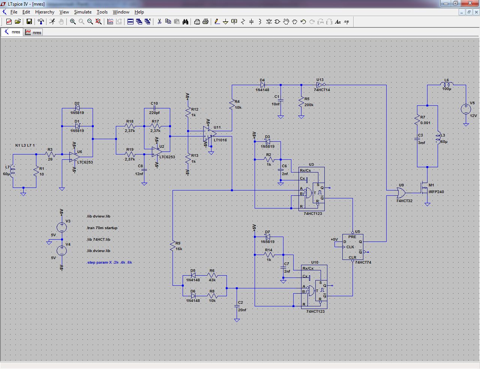Open the File menu
Viewport: 480px width, 369px height.
pos(14,12)
